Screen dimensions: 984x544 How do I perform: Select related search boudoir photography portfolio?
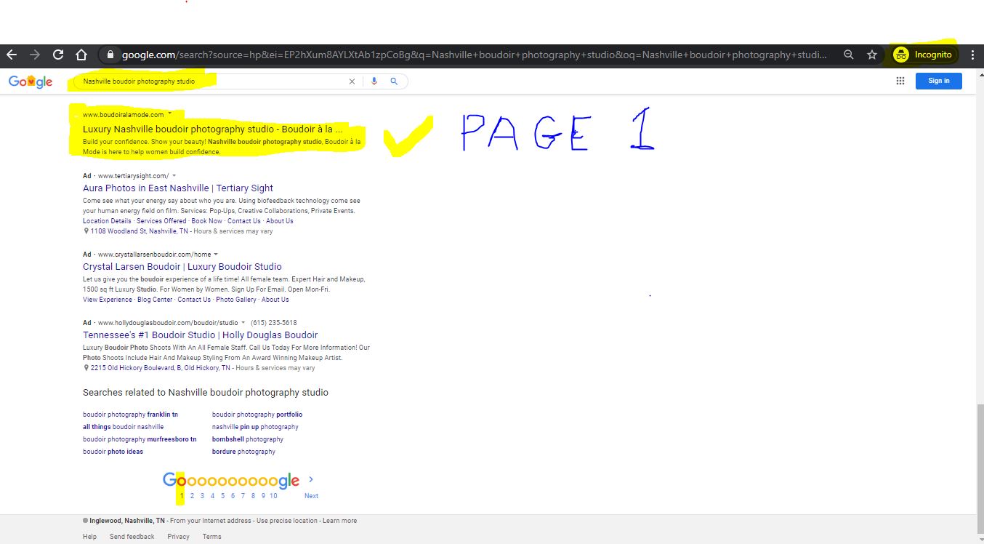(x=257, y=415)
